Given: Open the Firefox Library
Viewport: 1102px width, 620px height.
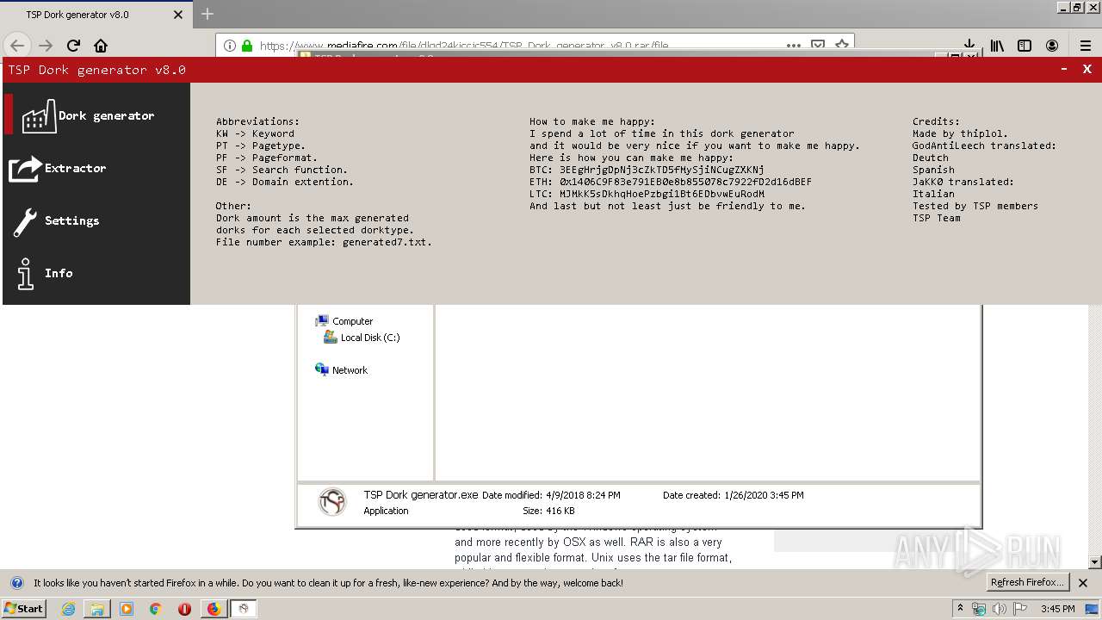Looking at the screenshot, I should [997, 46].
